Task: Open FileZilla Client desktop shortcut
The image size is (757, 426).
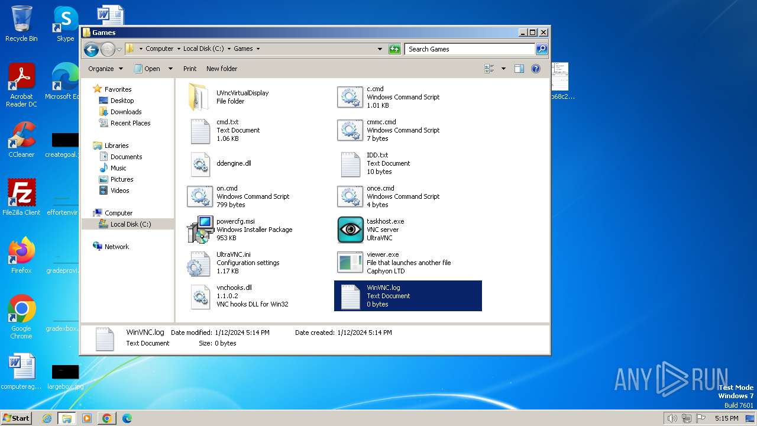Action: coord(21,197)
